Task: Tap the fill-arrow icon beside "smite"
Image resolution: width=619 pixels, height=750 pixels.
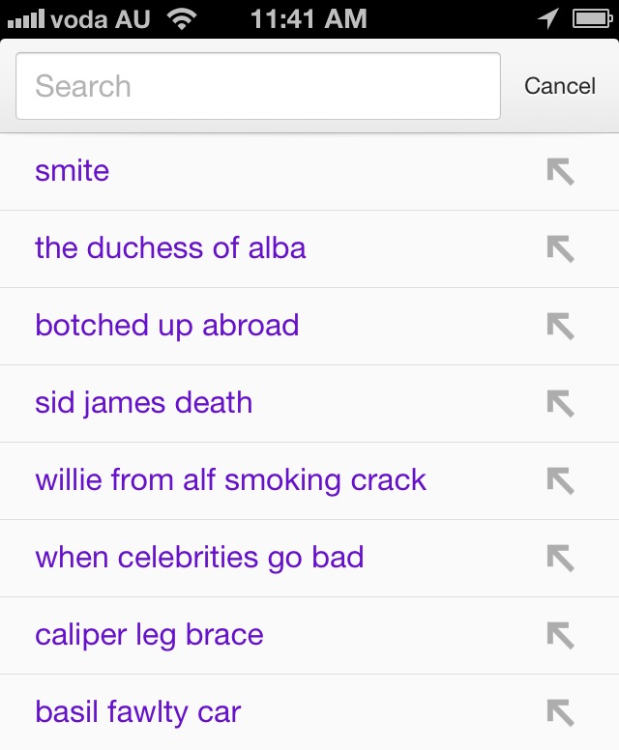Action: point(561,171)
